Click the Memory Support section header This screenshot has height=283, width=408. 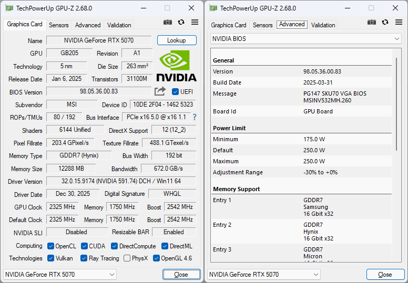click(236, 189)
